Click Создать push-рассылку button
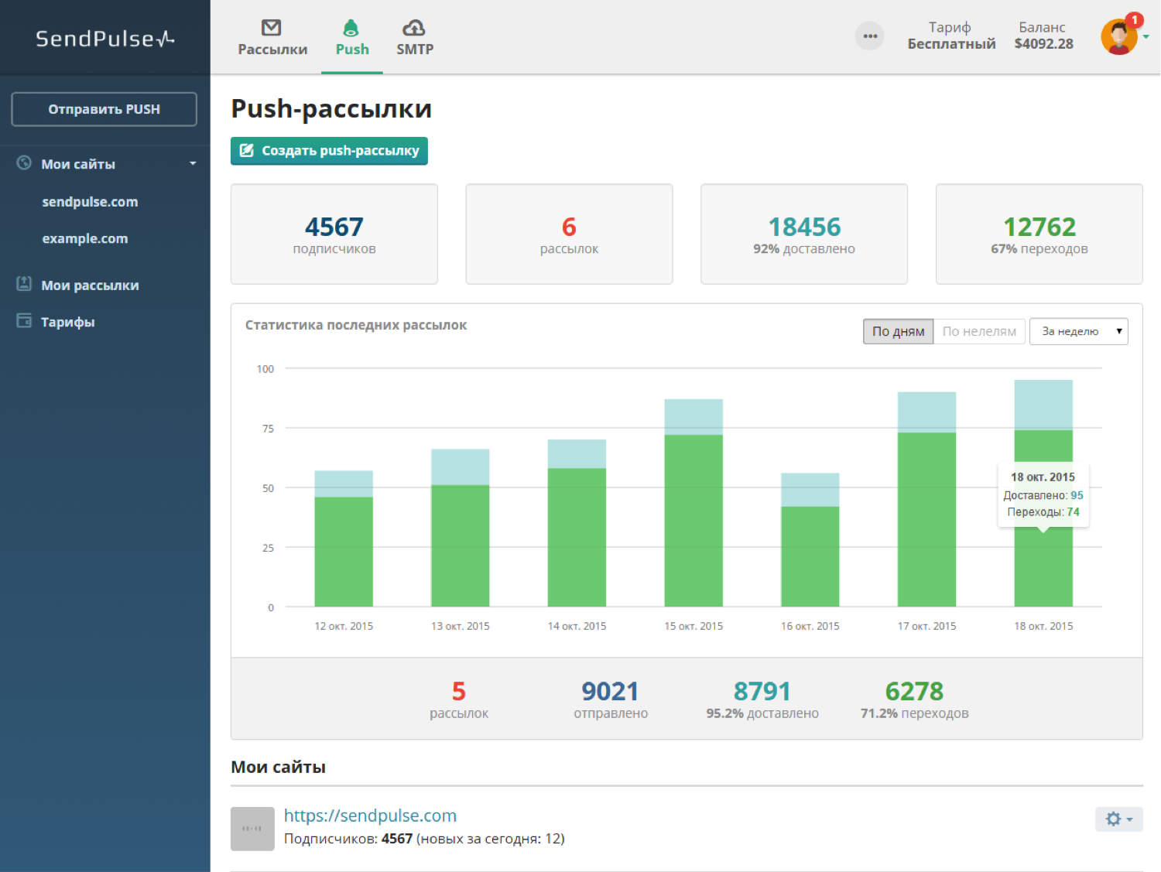1161x872 pixels. tap(329, 151)
